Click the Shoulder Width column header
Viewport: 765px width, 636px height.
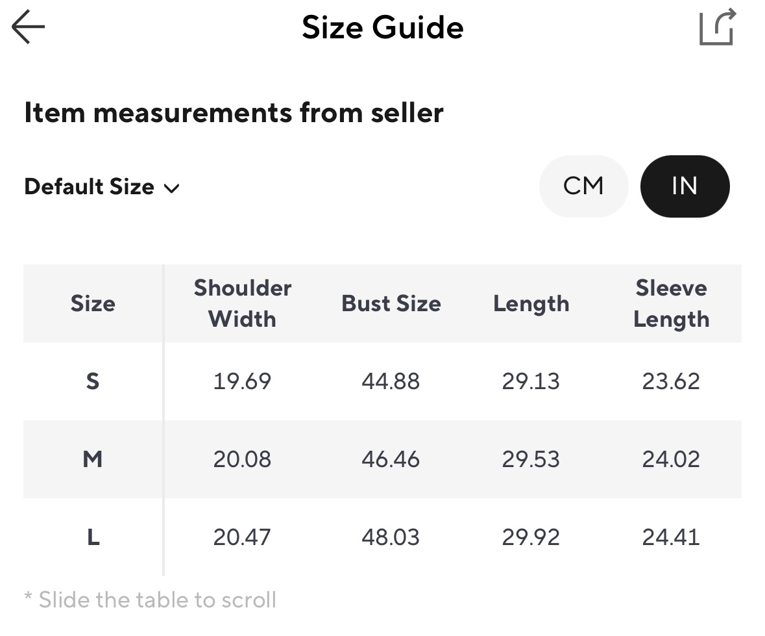[x=243, y=303]
